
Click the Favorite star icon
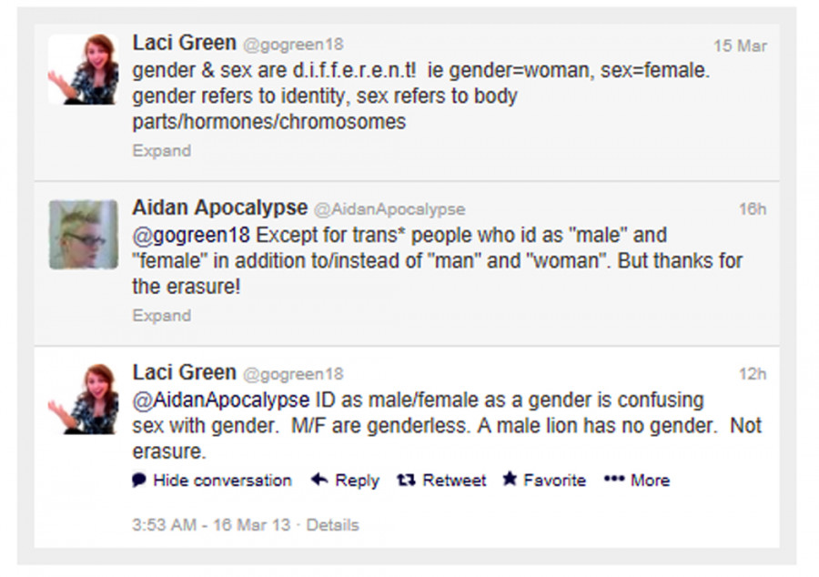point(510,480)
